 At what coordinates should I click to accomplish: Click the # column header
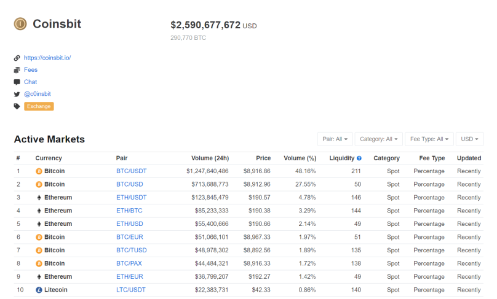tap(18, 158)
